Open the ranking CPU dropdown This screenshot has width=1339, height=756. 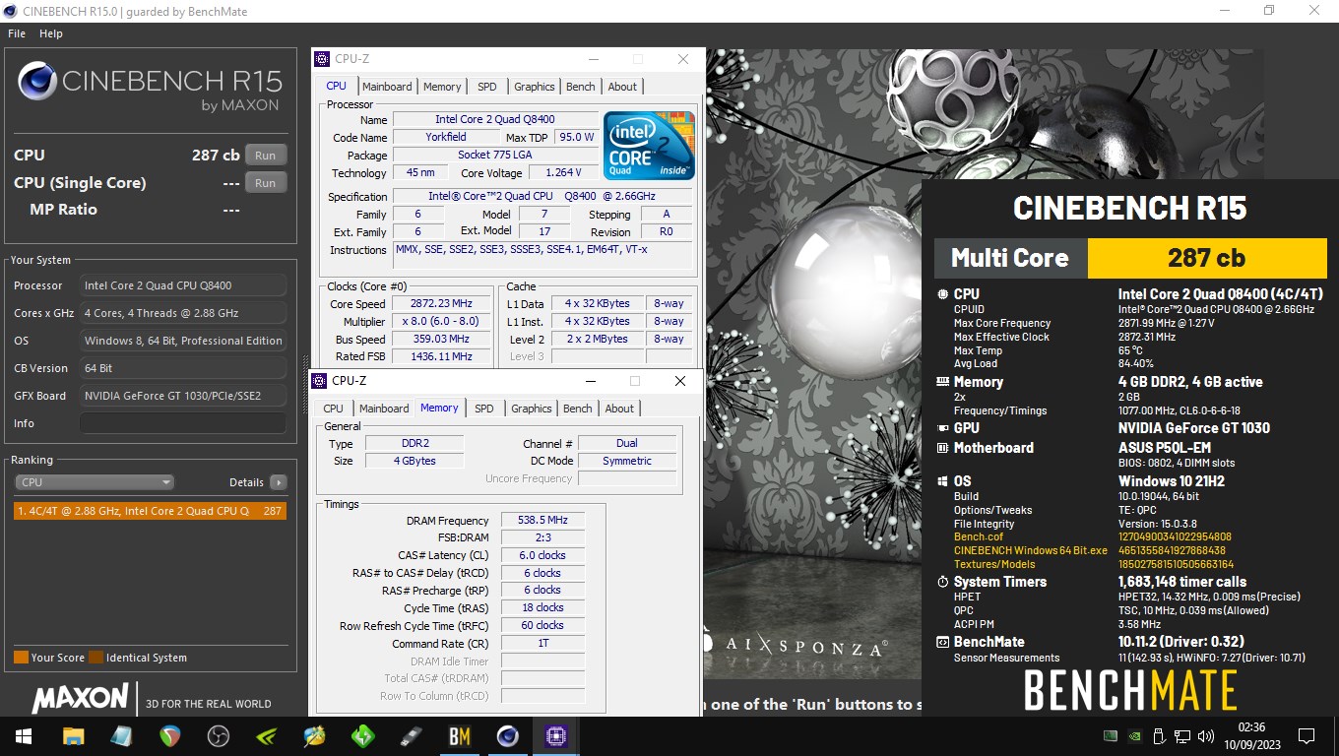coord(95,482)
